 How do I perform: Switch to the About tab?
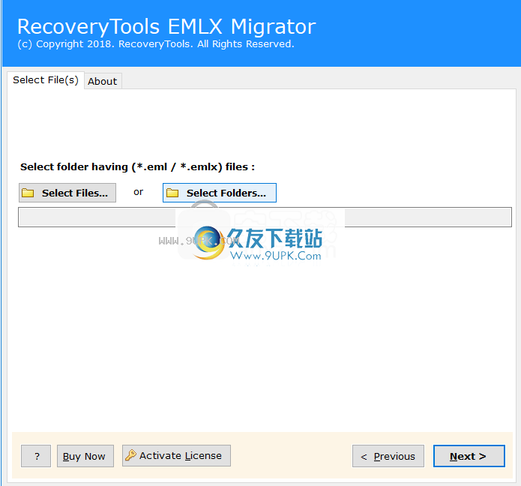tap(103, 82)
